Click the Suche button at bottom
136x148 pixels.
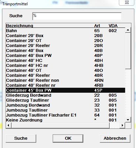[21, 138]
